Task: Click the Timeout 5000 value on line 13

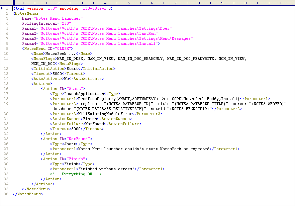Action: pos(57,74)
